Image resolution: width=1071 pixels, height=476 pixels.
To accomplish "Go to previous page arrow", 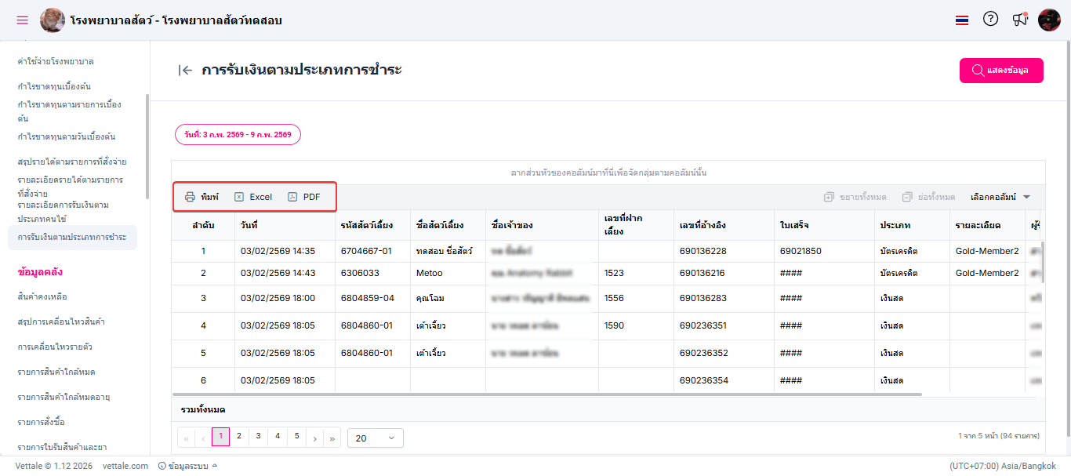I will (x=204, y=438).
